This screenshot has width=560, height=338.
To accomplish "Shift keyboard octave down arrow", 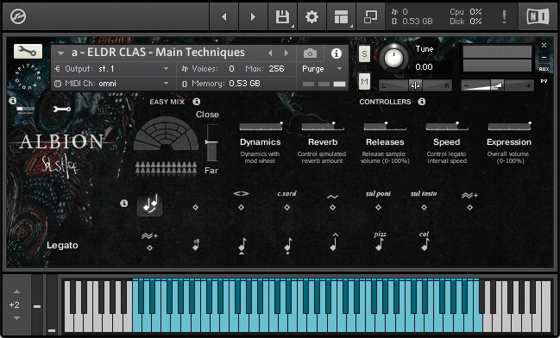I will click(x=16, y=317).
